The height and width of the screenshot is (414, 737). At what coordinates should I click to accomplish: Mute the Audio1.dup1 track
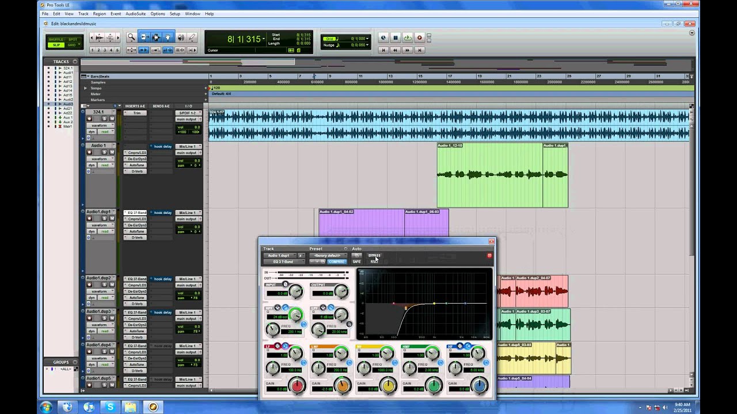[x=112, y=218]
